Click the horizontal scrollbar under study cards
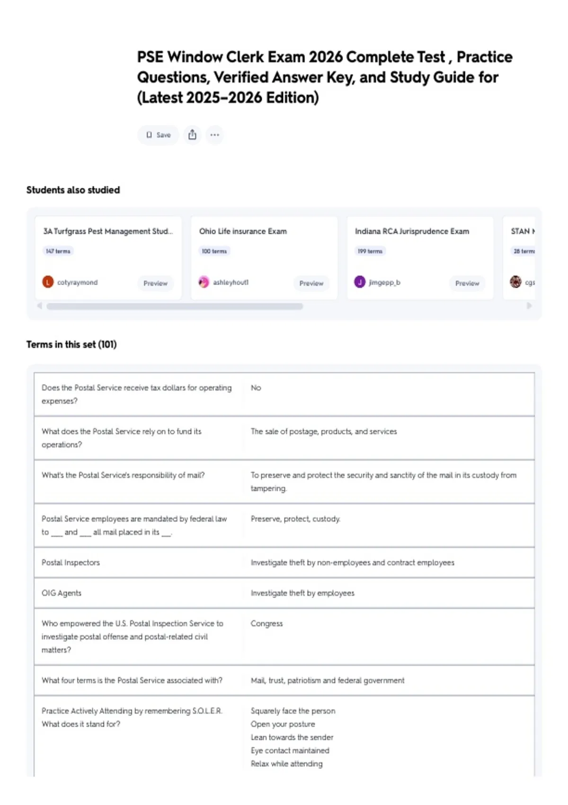The width and height of the screenshot is (568, 805). tap(175, 306)
